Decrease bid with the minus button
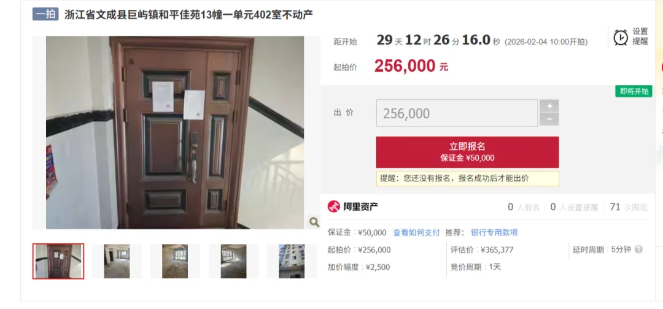This screenshot has width=663, height=309. click(549, 120)
